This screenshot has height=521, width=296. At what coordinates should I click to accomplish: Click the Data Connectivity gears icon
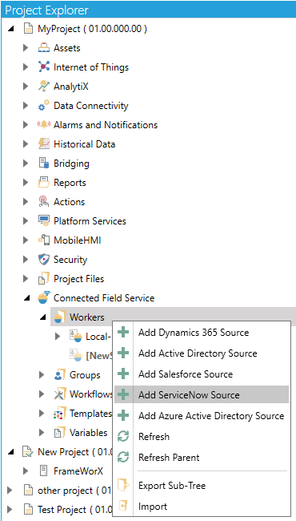[44, 106]
